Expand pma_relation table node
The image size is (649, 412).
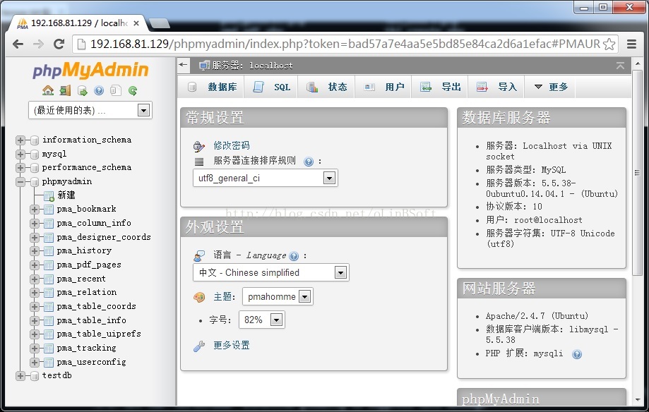pyautogui.click(x=35, y=293)
